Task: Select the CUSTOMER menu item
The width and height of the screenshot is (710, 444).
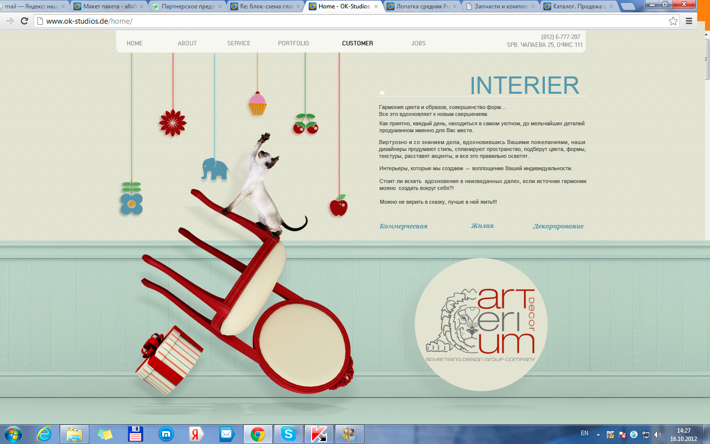Action: pyautogui.click(x=357, y=43)
